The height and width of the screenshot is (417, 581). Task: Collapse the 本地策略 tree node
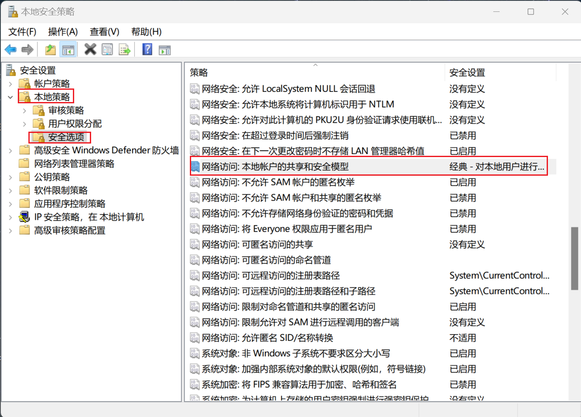point(11,97)
